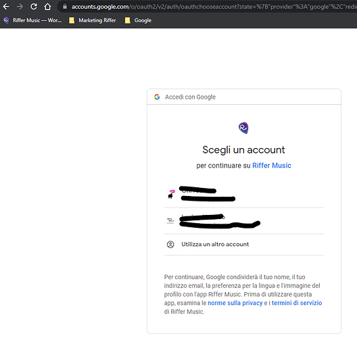Open the norme sulla privacy link
357x338 pixels.
pyautogui.click(x=235, y=303)
